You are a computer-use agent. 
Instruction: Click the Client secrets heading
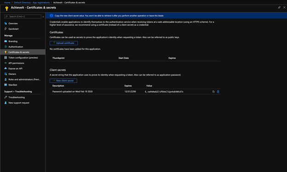(x=57, y=70)
